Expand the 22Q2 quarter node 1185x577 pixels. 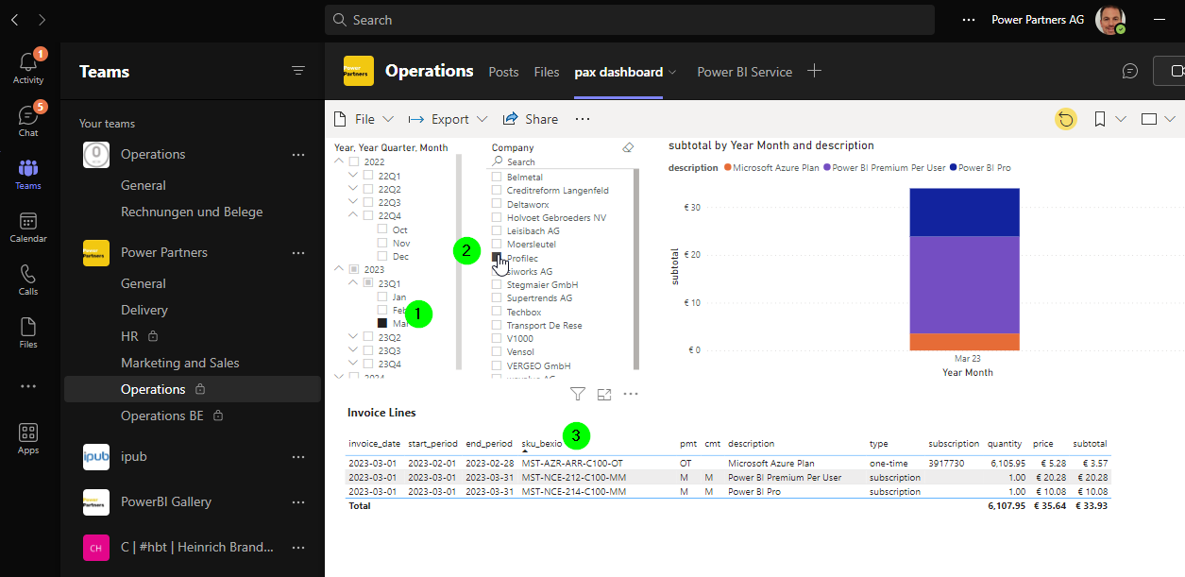[x=354, y=189]
